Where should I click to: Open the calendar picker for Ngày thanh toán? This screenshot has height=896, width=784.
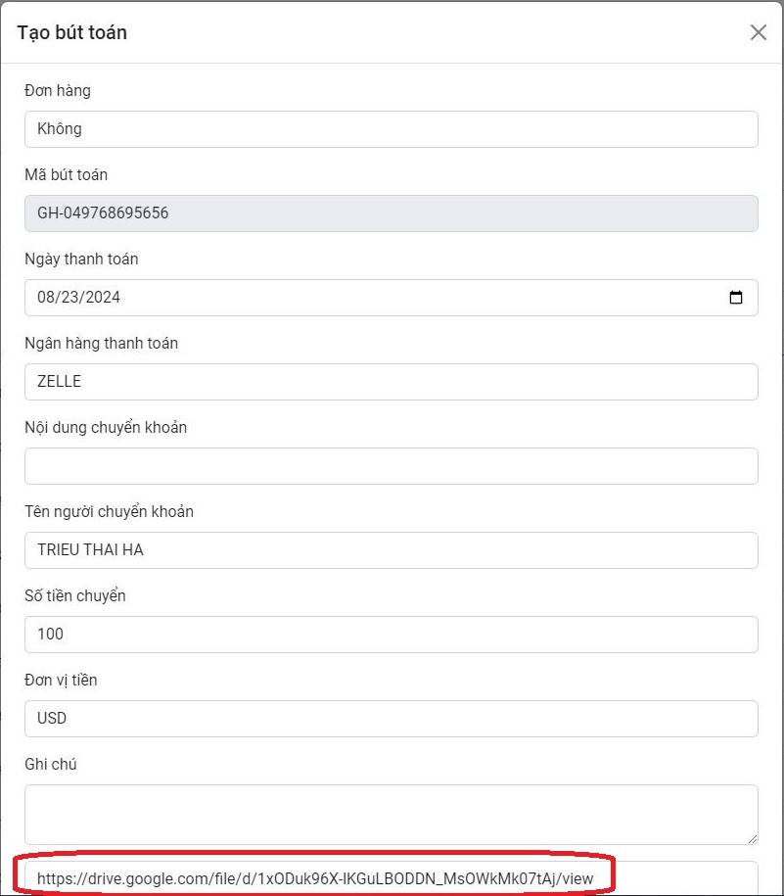pos(736,298)
